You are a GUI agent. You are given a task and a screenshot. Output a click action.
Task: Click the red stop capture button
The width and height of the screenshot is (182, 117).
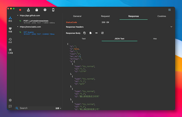coord(20,10)
